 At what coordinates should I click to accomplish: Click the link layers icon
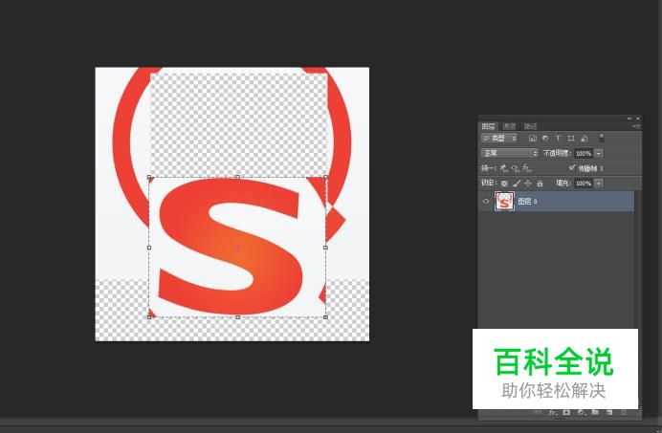[x=538, y=412]
